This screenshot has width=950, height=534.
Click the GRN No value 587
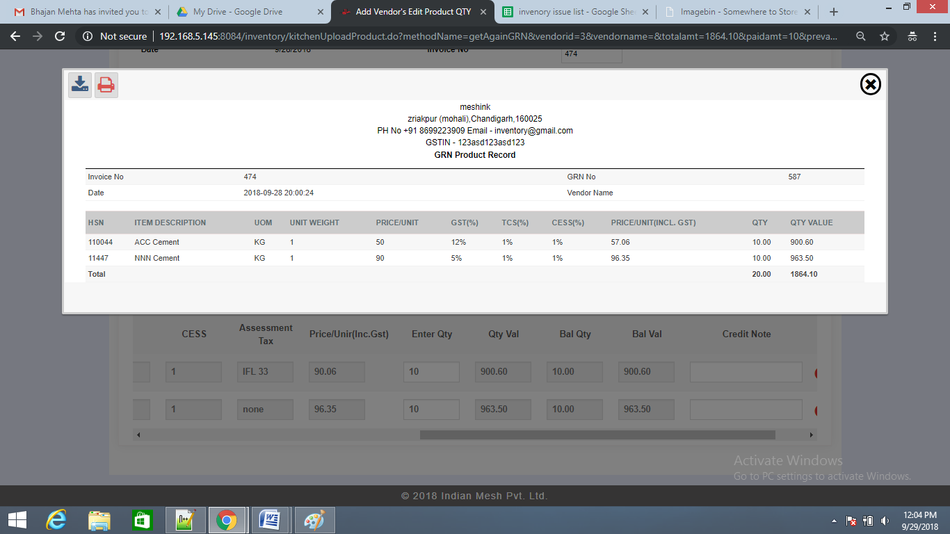[794, 177]
